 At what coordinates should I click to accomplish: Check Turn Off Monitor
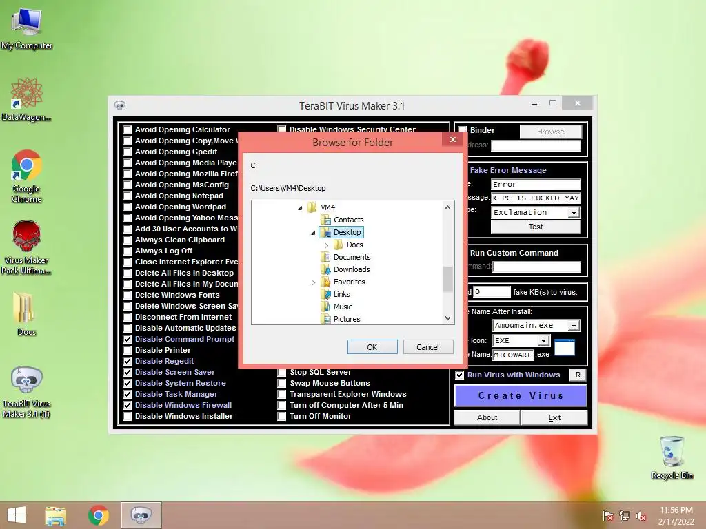[x=282, y=417]
